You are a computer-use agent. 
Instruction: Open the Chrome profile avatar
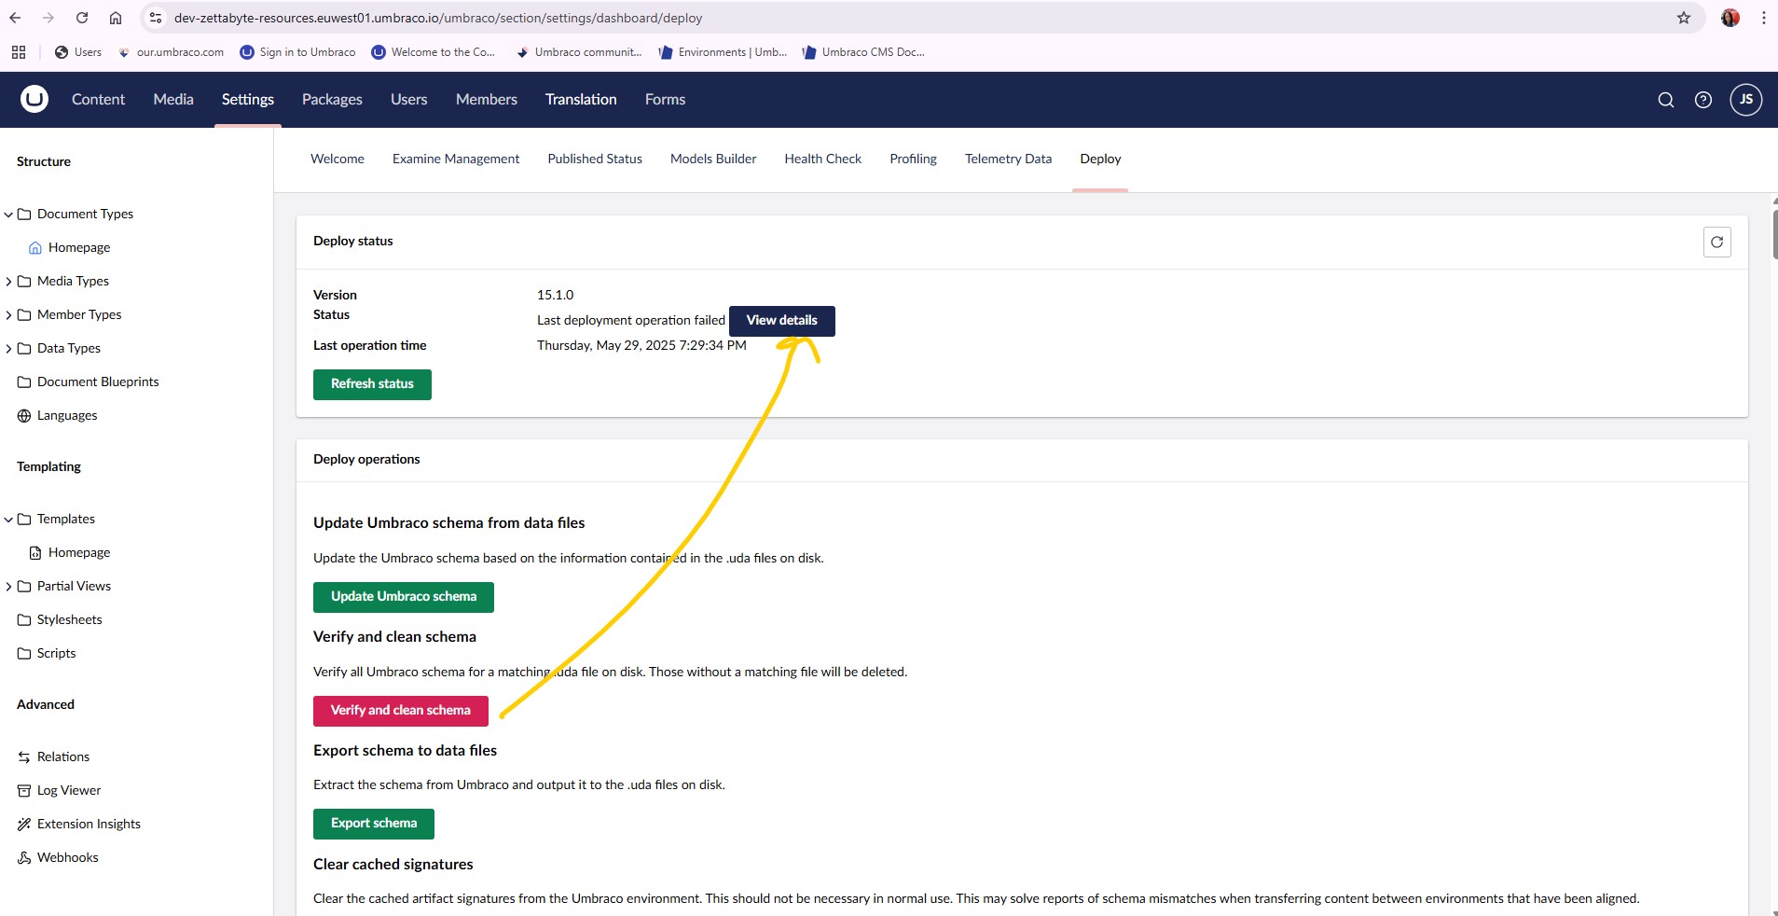click(x=1730, y=18)
